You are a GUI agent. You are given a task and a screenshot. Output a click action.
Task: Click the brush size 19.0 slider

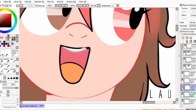coord(10,82)
